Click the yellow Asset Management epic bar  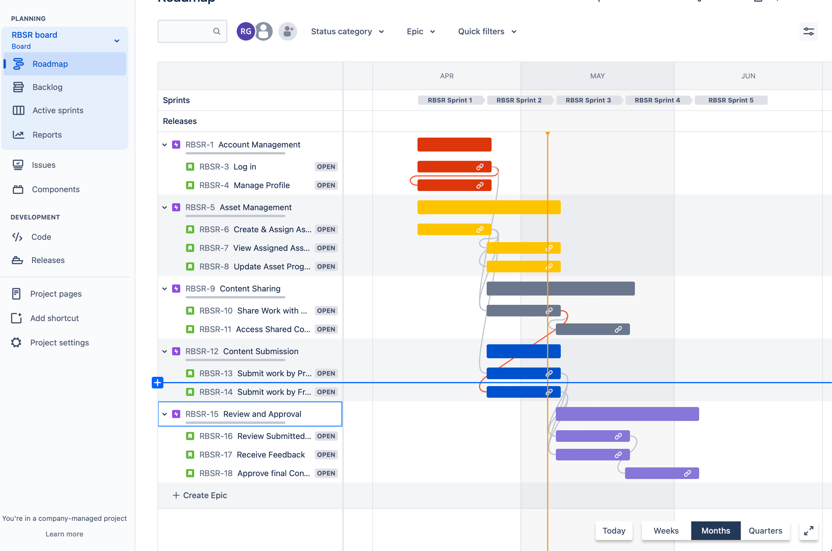point(488,207)
